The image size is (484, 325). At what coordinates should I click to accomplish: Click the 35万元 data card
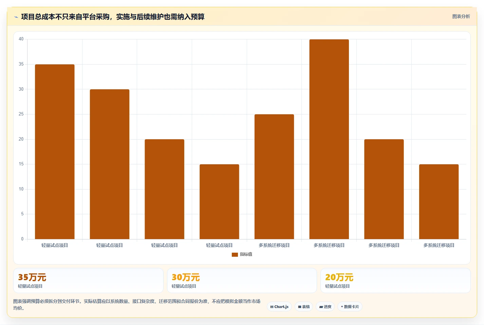88,281
